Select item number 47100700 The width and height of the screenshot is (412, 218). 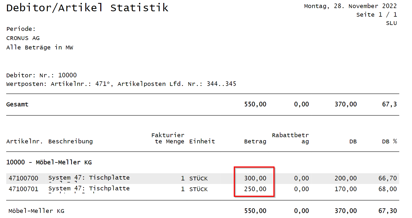coord(24,178)
